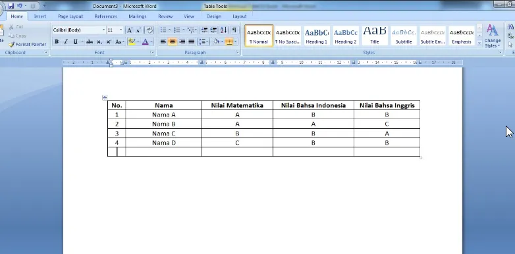
Task: Open the Font dialog launcher
Action: (x=152, y=53)
